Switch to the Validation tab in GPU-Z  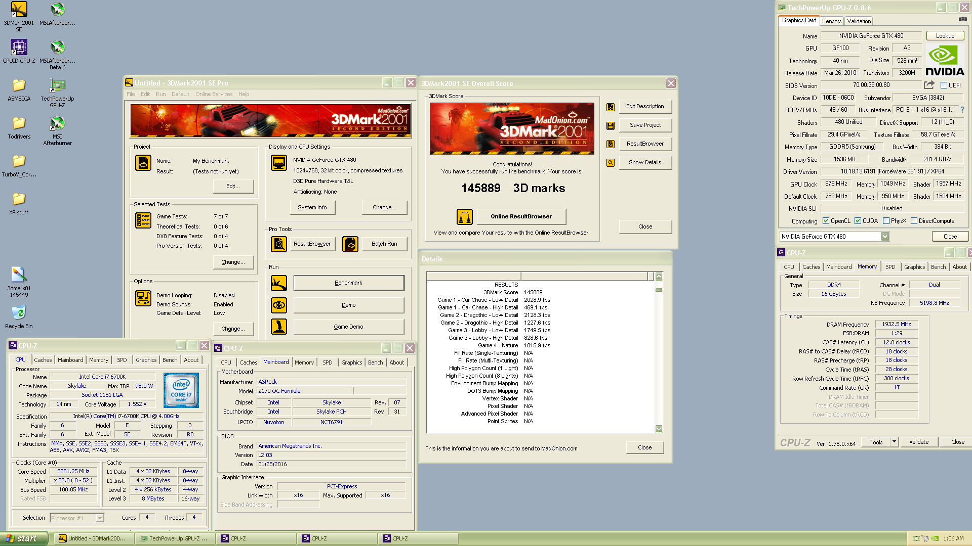tap(859, 21)
